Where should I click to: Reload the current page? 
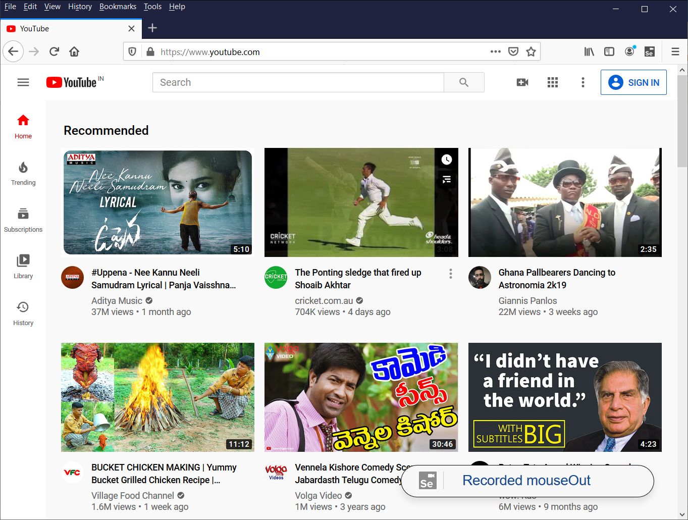click(x=54, y=51)
